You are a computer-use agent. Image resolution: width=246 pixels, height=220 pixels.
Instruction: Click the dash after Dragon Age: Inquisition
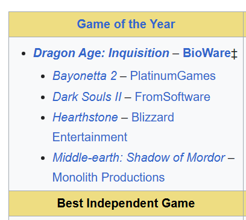[176, 53]
